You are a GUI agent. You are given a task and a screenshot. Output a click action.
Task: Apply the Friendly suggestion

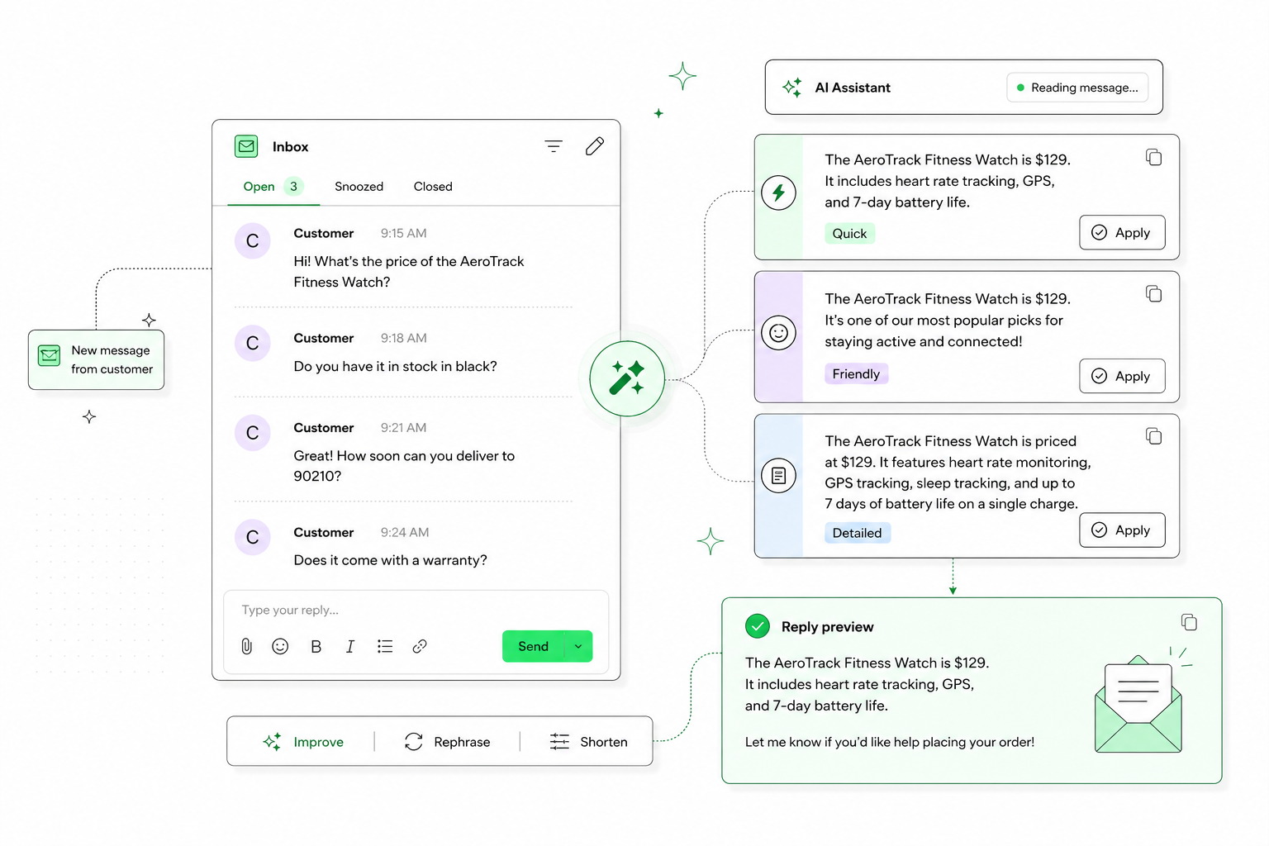coord(1122,376)
